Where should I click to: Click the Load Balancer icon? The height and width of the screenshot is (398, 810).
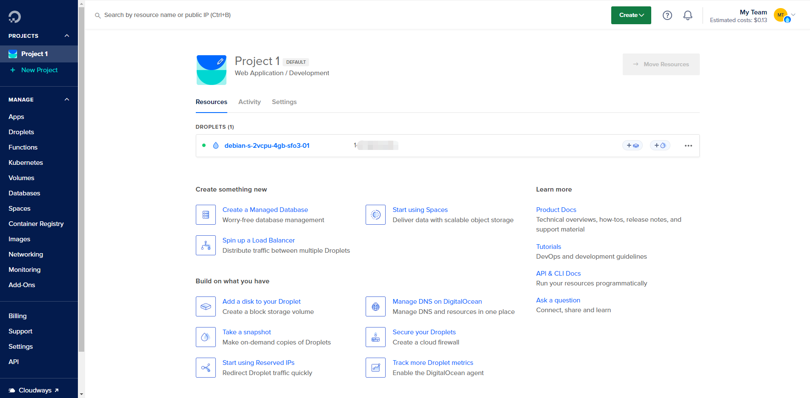point(206,246)
